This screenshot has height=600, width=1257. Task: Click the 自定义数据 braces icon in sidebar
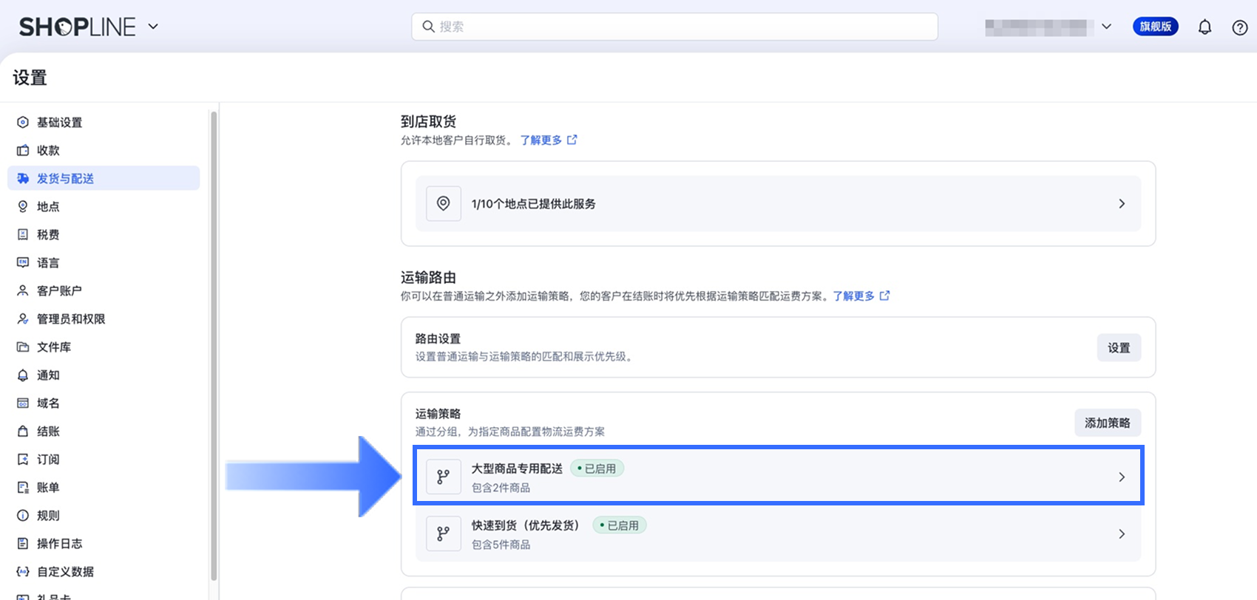(23, 572)
